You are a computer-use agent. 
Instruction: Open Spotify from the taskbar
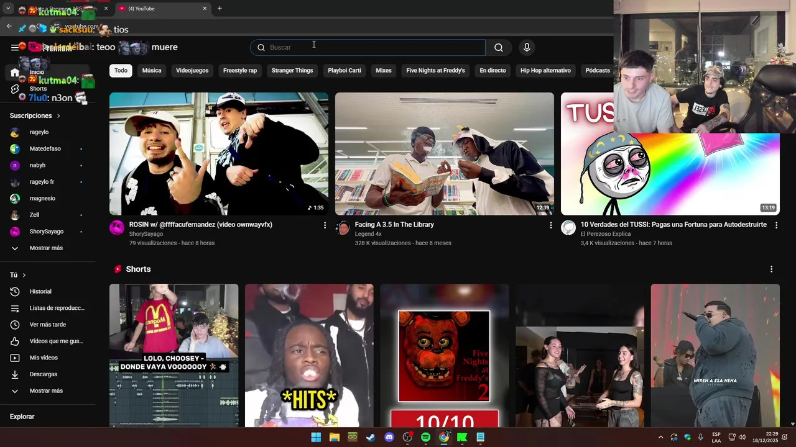click(425, 438)
